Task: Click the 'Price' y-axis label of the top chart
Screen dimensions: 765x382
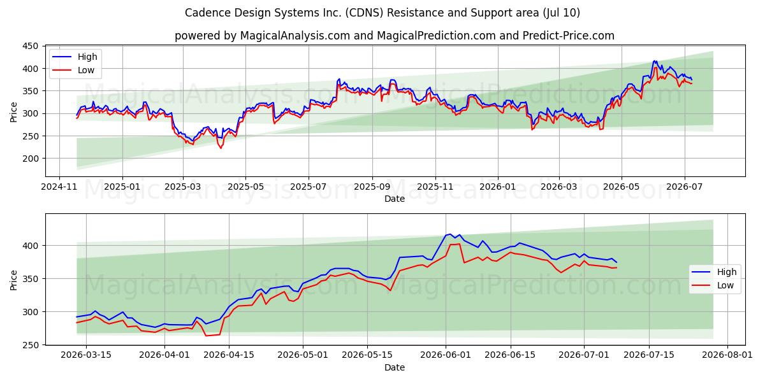Action: pos(14,111)
